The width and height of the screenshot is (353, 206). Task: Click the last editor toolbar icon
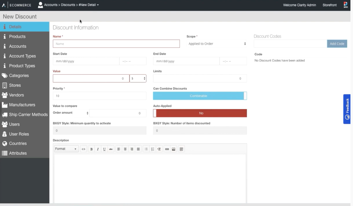click(181, 149)
